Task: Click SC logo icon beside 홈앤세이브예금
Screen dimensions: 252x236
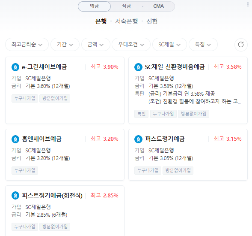Action: [x=15, y=139]
